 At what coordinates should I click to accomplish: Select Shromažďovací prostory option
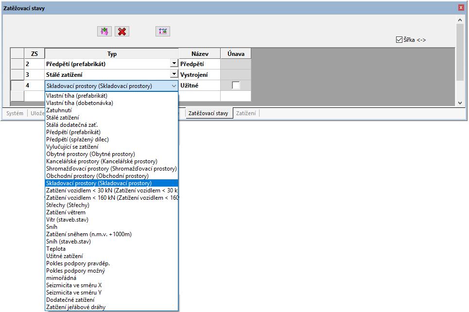coord(112,169)
